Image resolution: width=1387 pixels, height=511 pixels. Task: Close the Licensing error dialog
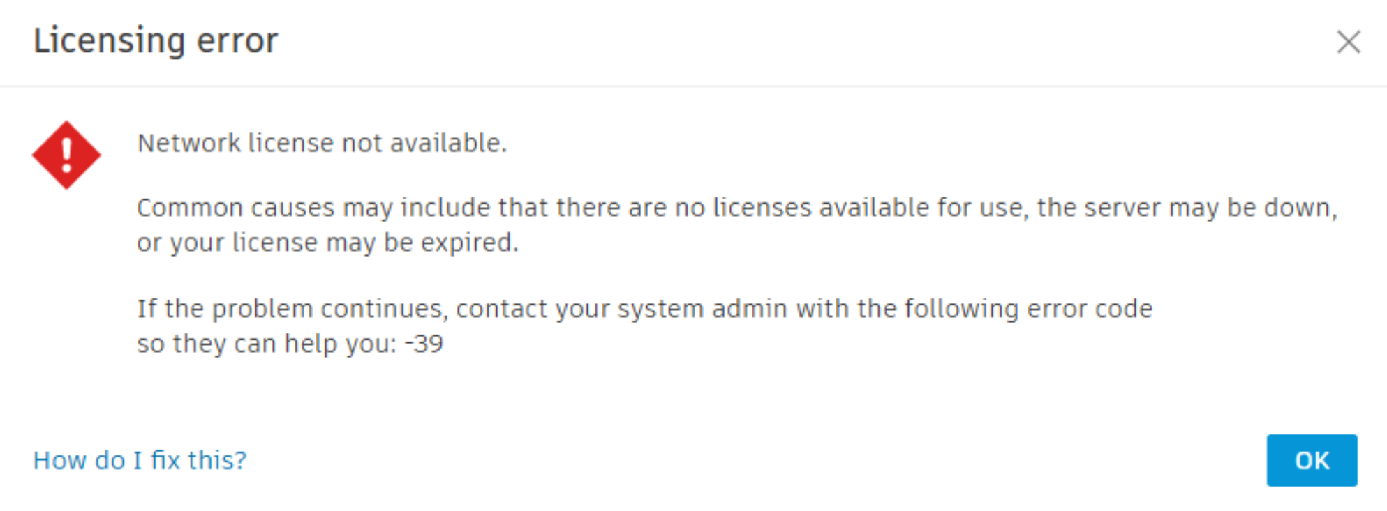[x=1348, y=42]
